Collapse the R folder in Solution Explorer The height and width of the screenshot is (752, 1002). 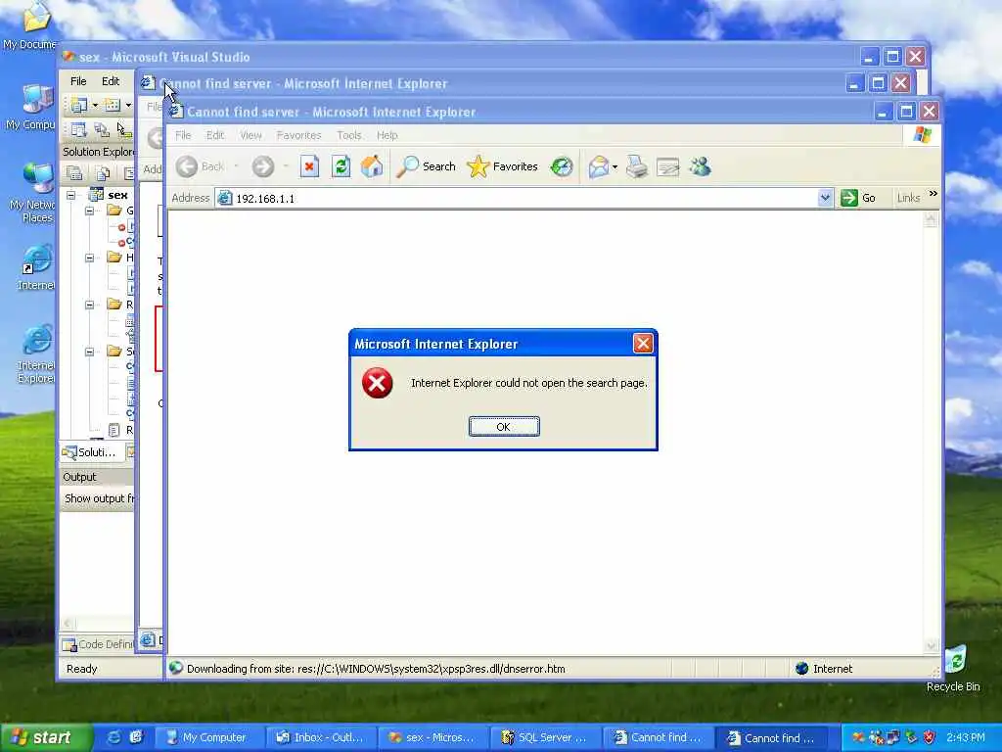coord(89,305)
